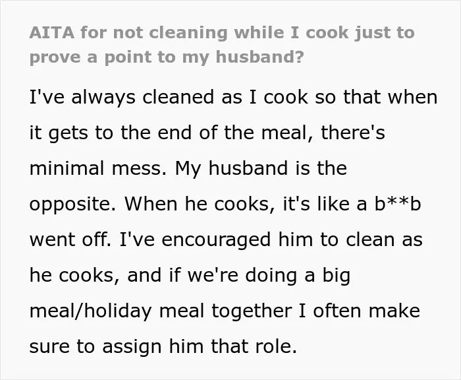This screenshot has width=461, height=380.
Task: Click the word 'husband?' in the title
Action: [x=259, y=57]
